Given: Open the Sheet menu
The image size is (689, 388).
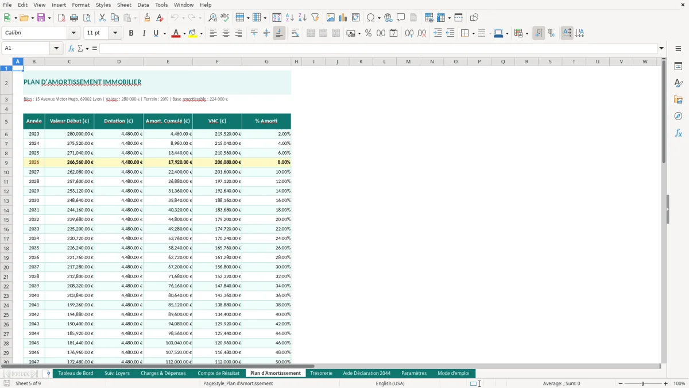Looking at the screenshot, I should (124, 5).
